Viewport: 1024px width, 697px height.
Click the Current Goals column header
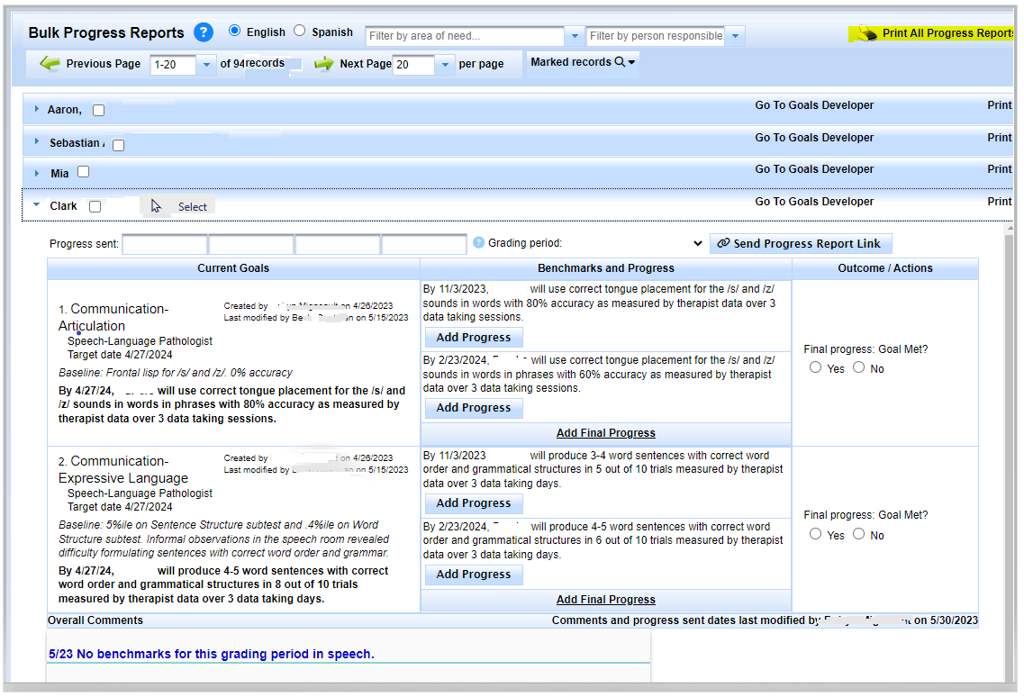pos(233,268)
